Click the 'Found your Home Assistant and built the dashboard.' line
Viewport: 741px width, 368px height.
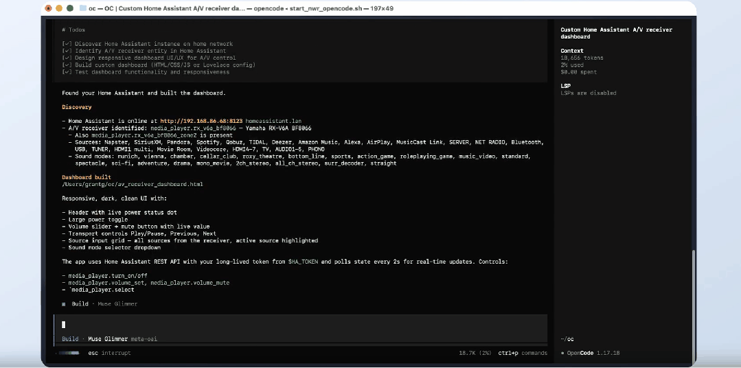coord(144,93)
